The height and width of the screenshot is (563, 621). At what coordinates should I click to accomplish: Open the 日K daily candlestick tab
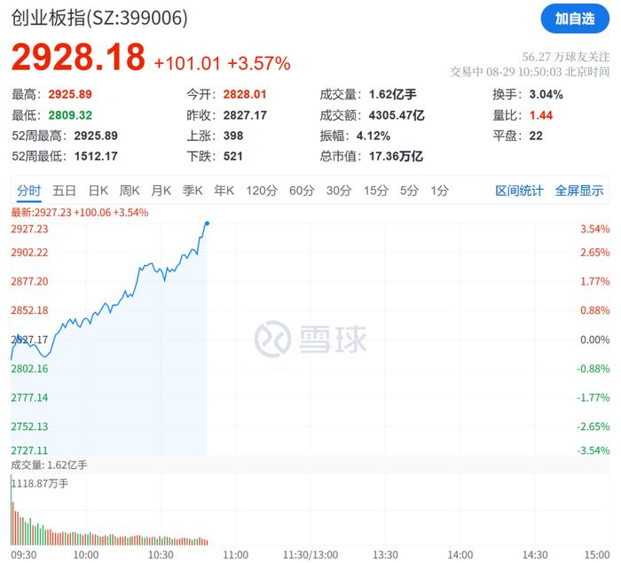(x=98, y=191)
